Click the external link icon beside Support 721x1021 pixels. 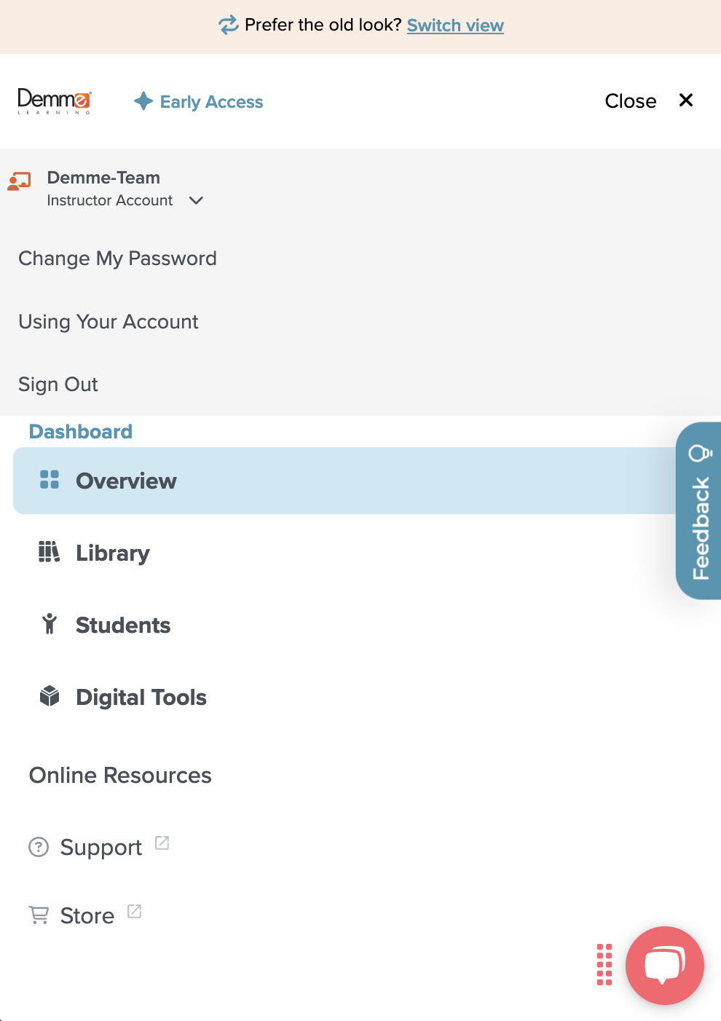pos(162,843)
